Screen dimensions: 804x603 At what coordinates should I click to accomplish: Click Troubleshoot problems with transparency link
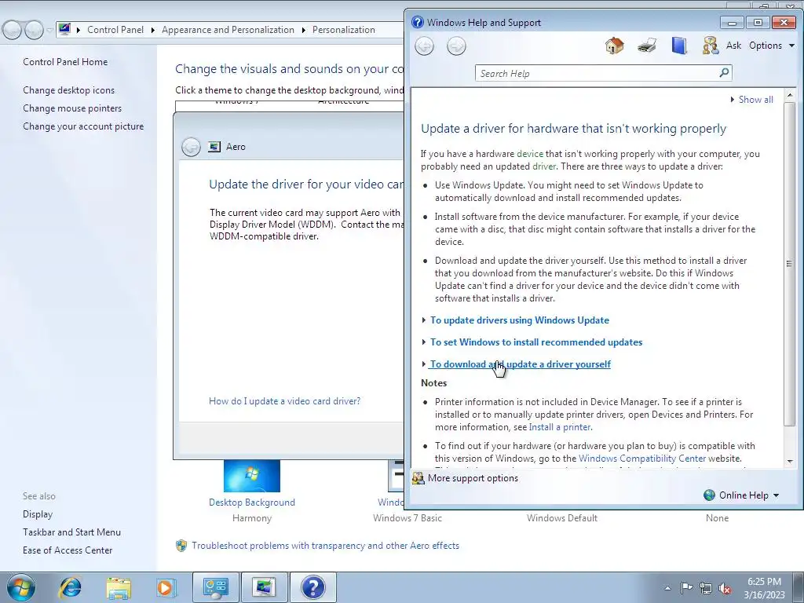pyautogui.click(x=325, y=546)
